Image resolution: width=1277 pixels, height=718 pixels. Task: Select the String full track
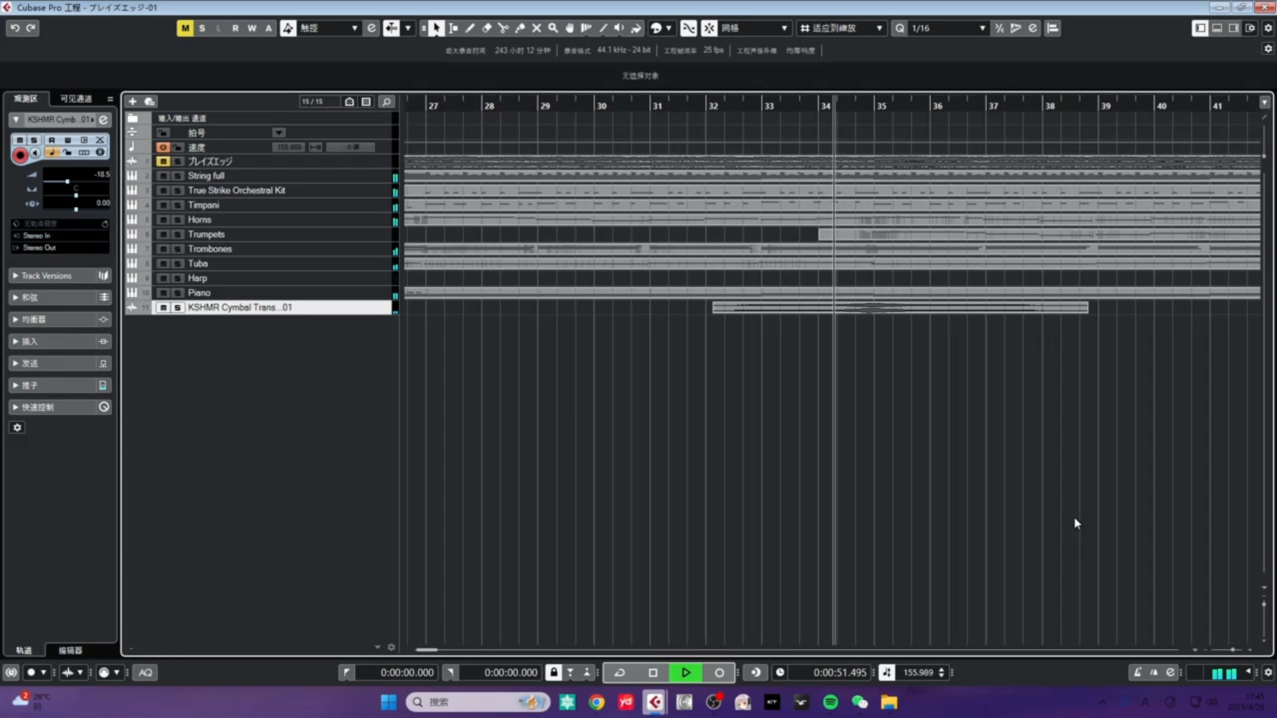(x=262, y=176)
